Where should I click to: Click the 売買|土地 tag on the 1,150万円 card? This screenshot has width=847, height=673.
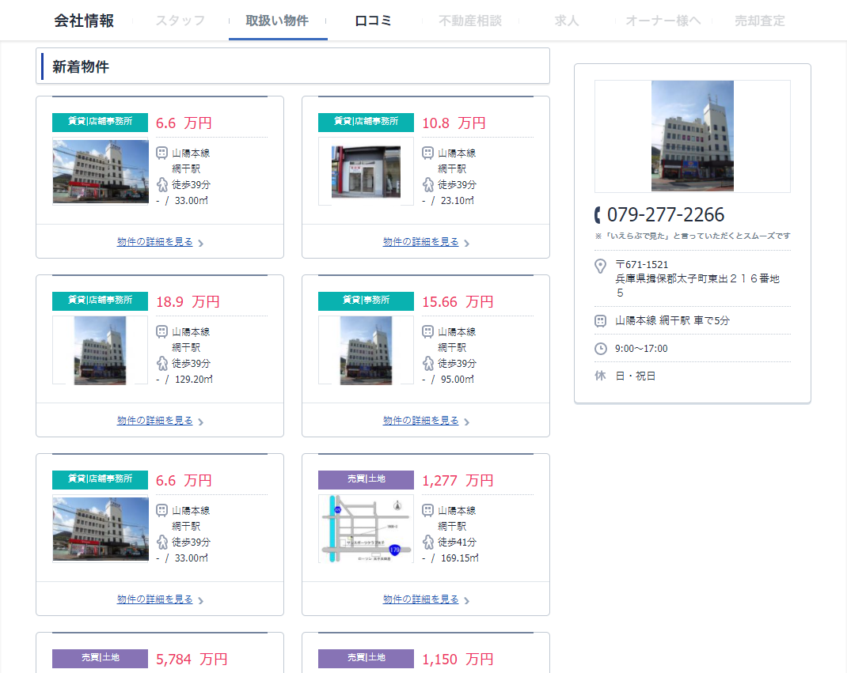click(x=367, y=658)
